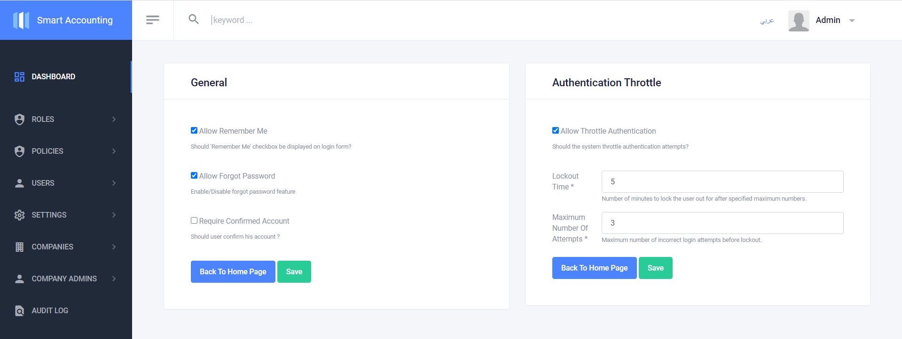Open the Admin user dropdown arrow
Screen dimensions: 902x339
(x=852, y=21)
